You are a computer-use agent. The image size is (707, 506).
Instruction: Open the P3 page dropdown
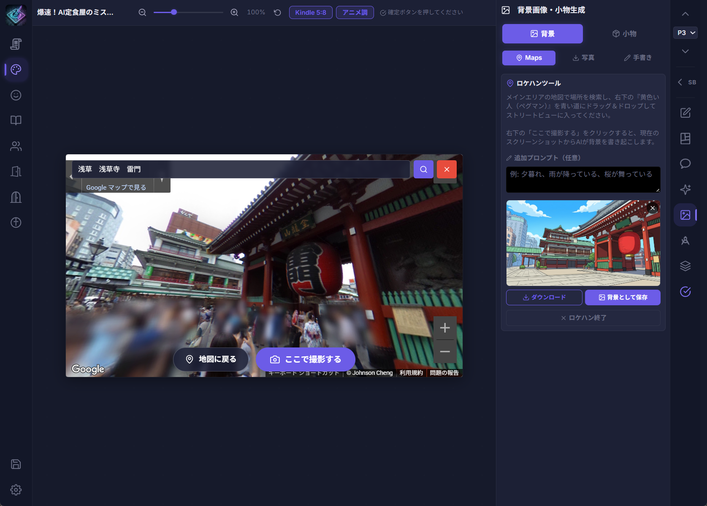click(x=685, y=33)
